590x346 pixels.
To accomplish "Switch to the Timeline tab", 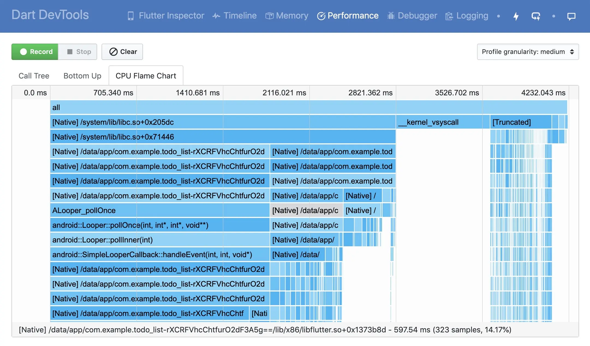I will tap(234, 16).
